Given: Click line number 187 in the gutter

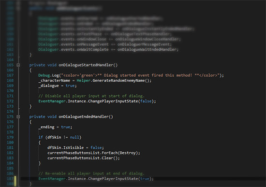Looking at the screenshot, I should (x=10, y=179).
